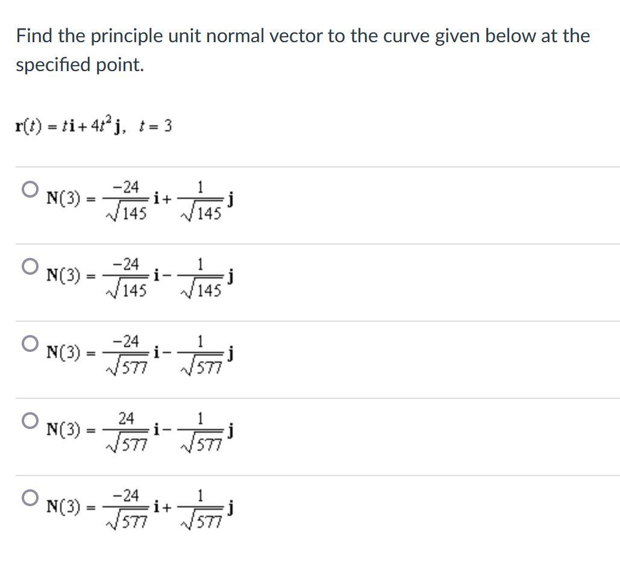Click the N(3) label in the top option
620x564 pixels.
pos(63,198)
